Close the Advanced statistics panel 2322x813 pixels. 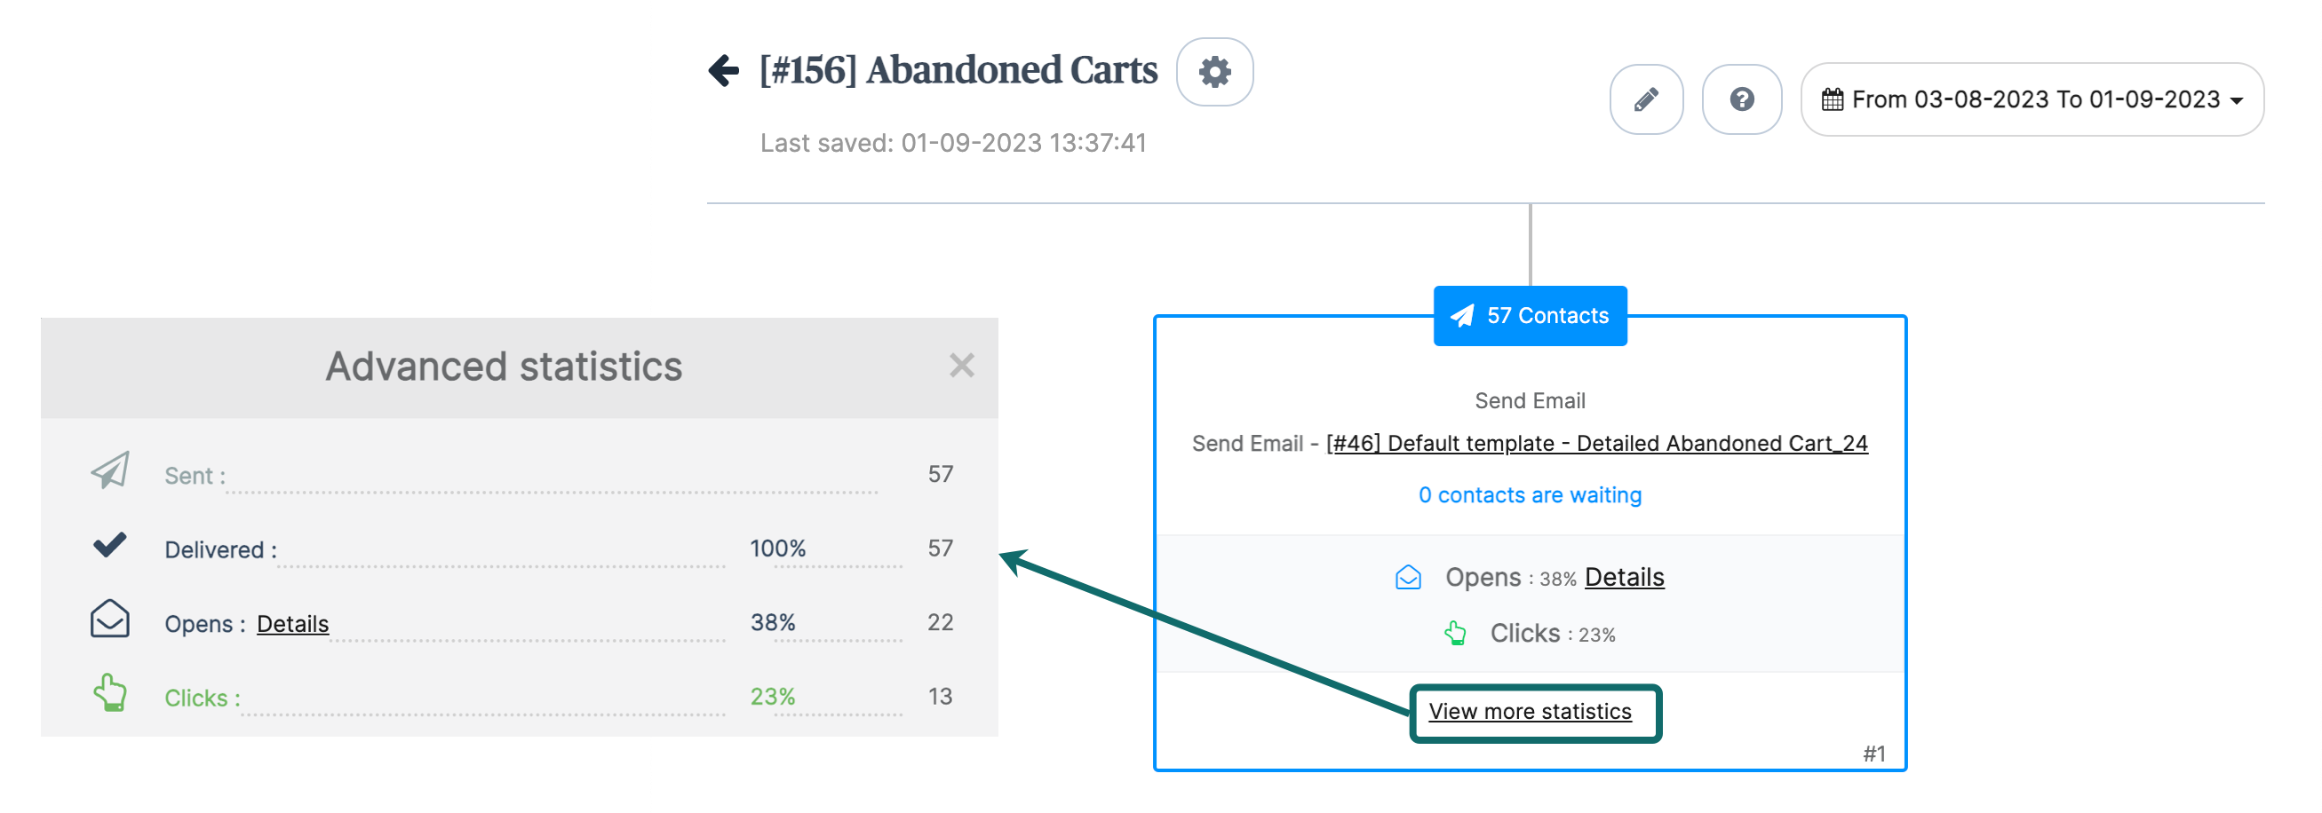[x=962, y=366]
